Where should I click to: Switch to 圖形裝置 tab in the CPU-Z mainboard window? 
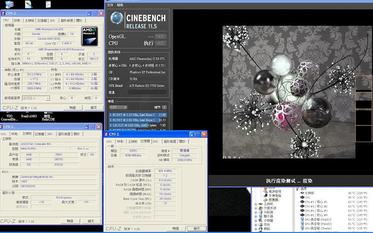click(64, 134)
